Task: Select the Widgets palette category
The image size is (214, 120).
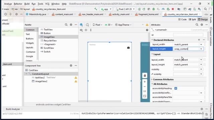Action: [30, 43]
